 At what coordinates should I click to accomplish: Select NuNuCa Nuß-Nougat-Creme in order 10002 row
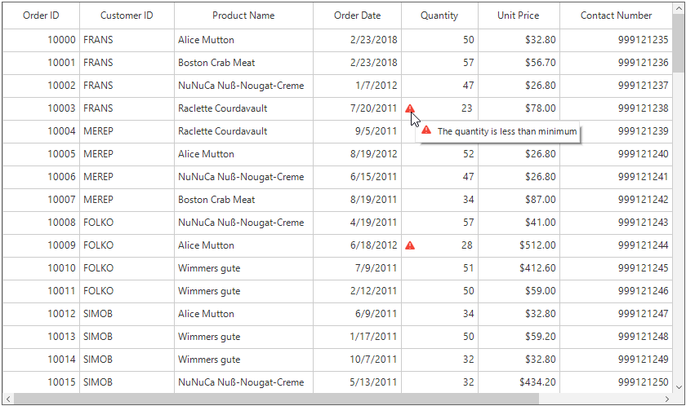tap(243, 86)
